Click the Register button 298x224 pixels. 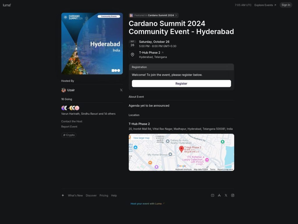[x=181, y=83]
